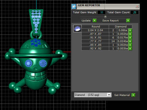Click green arrow for the .91 X .91 row

point(130,38)
